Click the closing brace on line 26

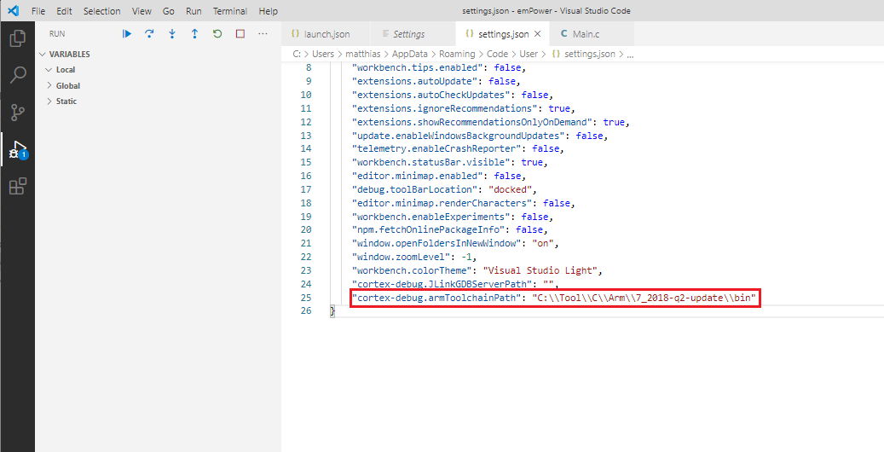click(332, 311)
